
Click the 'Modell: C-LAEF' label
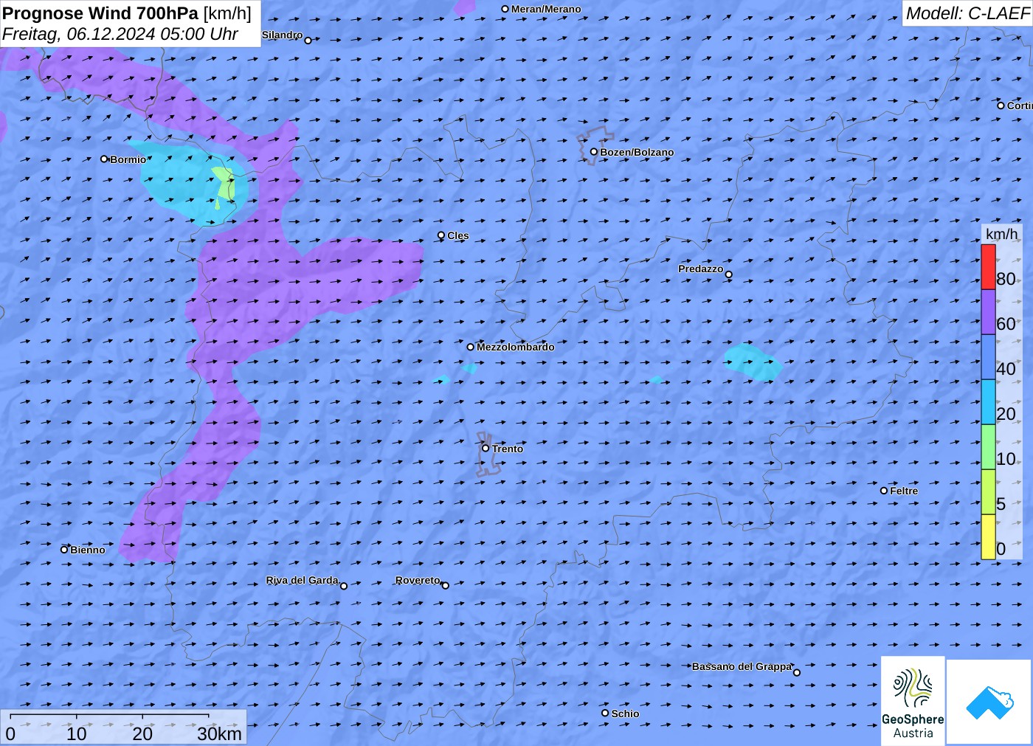pyautogui.click(x=967, y=13)
